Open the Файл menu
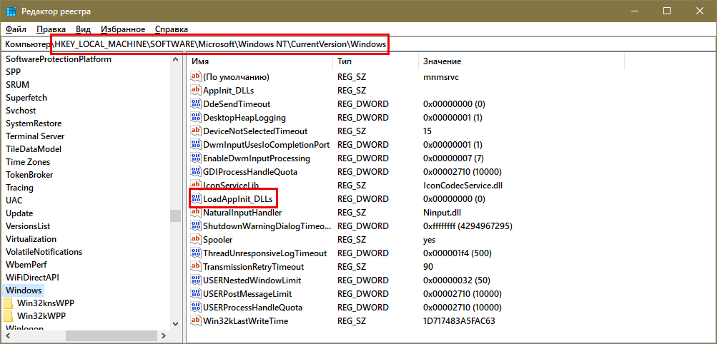 point(16,29)
